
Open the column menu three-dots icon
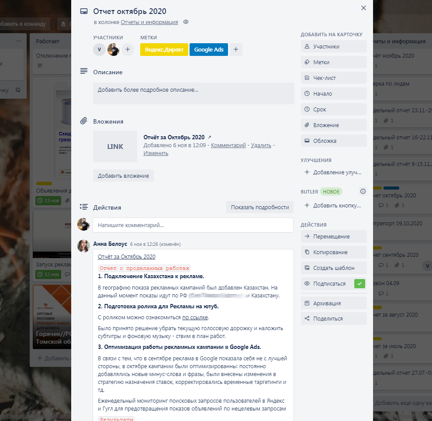[18, 41]
